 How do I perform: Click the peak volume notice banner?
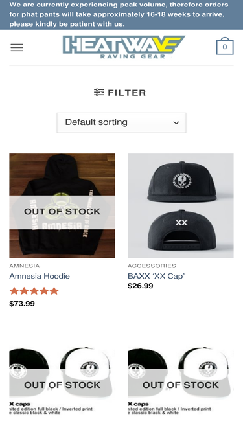(122, 15)
